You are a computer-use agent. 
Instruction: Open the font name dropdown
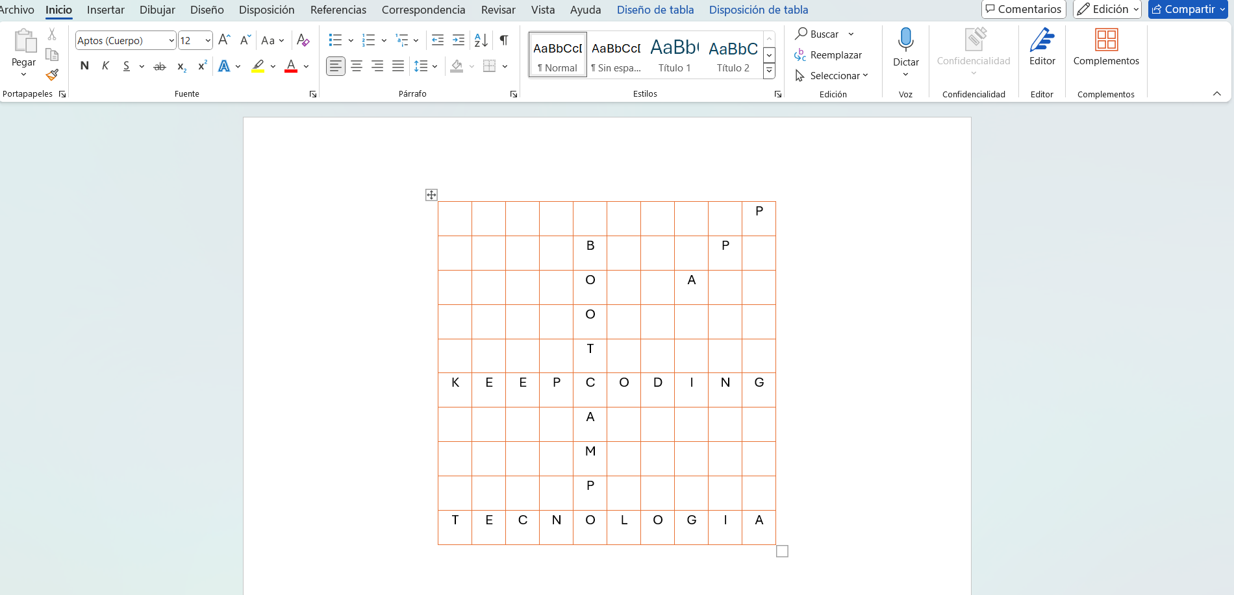[170, 40]
